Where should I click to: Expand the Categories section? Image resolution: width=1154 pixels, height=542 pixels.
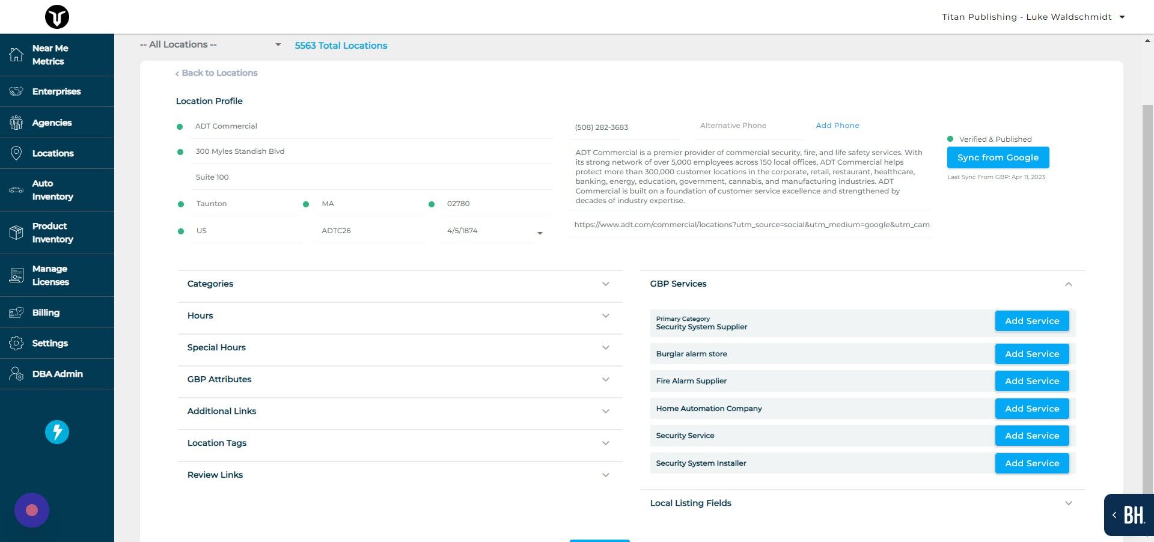(606, 284)
